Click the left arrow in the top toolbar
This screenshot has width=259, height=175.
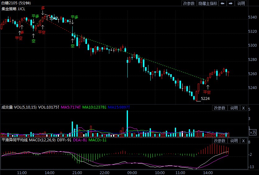pyautogui.click(x=223, y=3)
